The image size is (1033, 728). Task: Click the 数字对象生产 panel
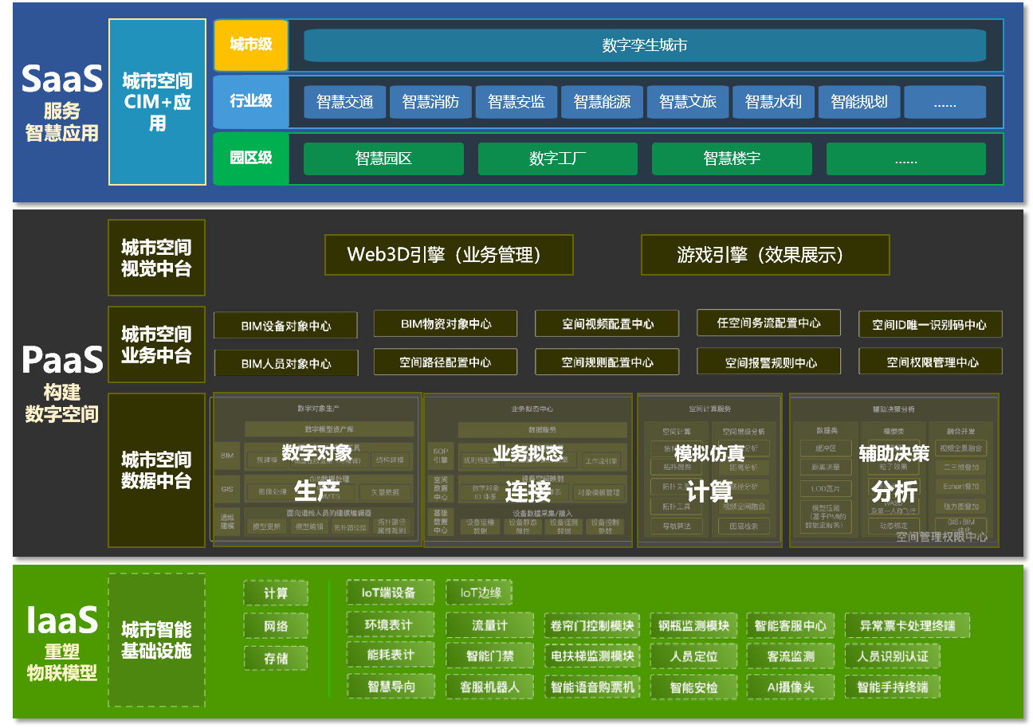pos(316,470)
